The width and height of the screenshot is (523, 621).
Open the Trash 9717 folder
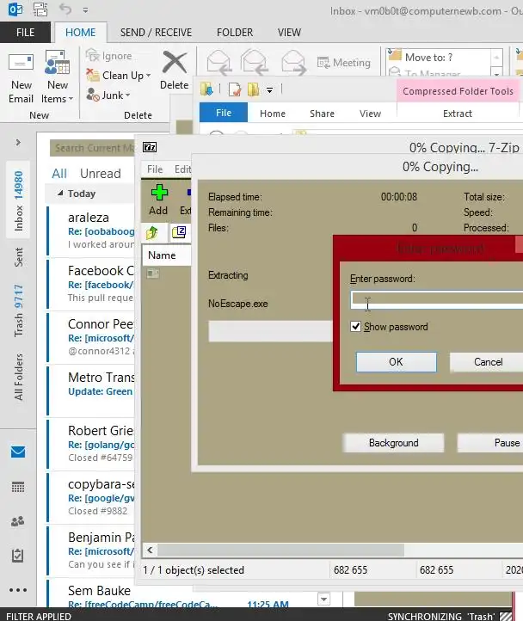pos(18,310)
